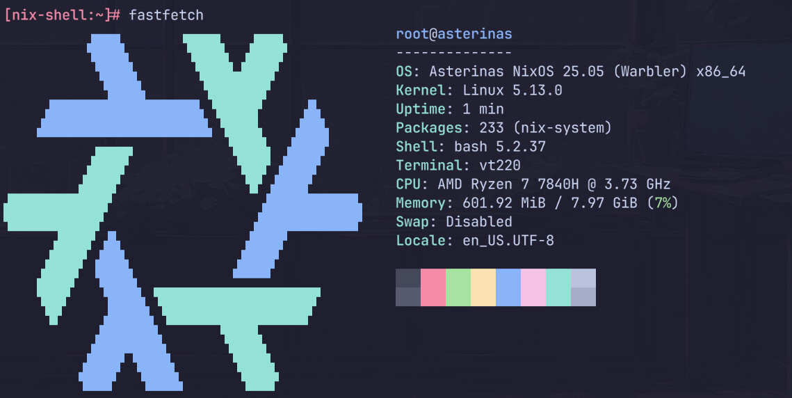Pick the pale yellow color block

click(483, 287)
